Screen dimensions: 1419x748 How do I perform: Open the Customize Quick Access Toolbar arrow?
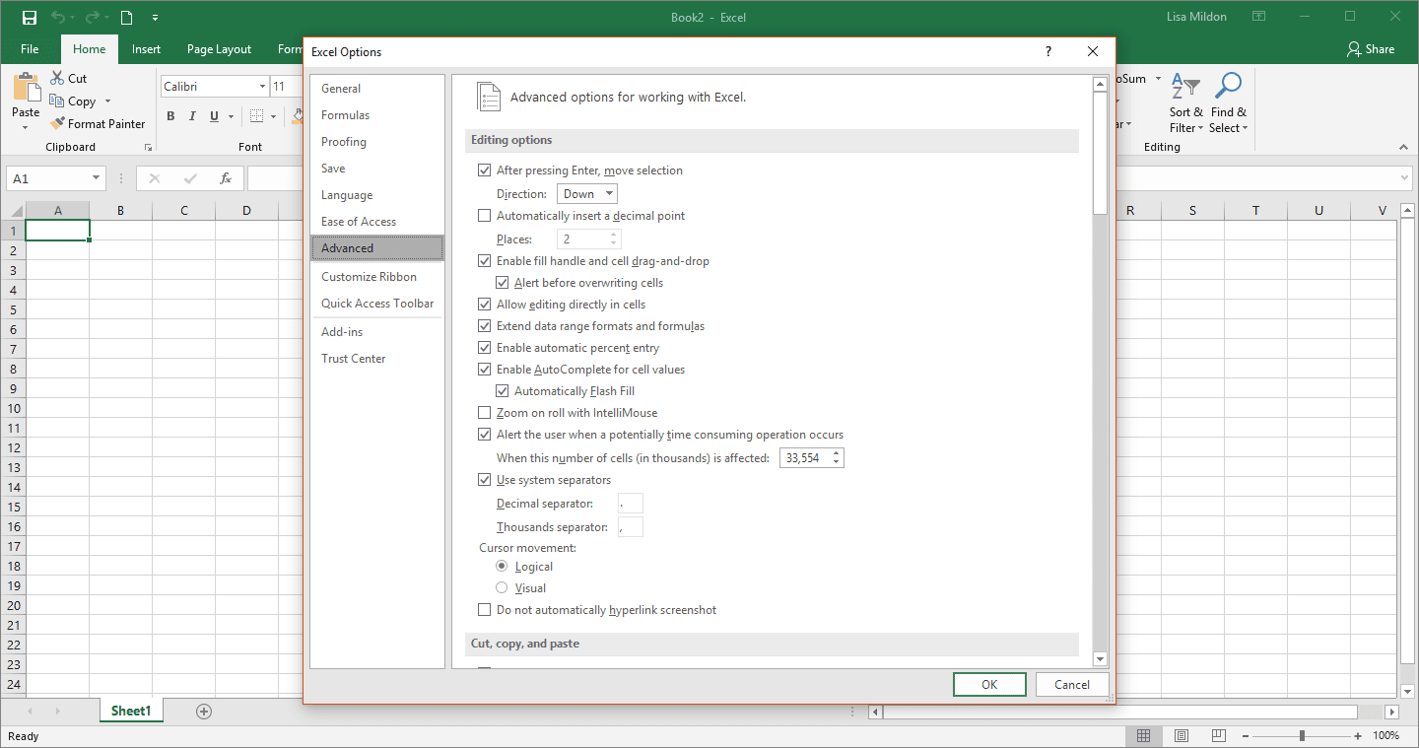[x=156, y=18]
